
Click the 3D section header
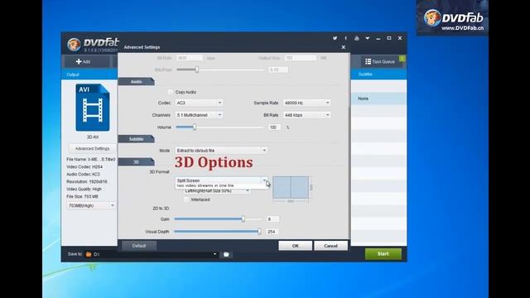click(x=136, y=162)
